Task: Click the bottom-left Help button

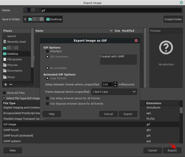Action: (13, 150)
